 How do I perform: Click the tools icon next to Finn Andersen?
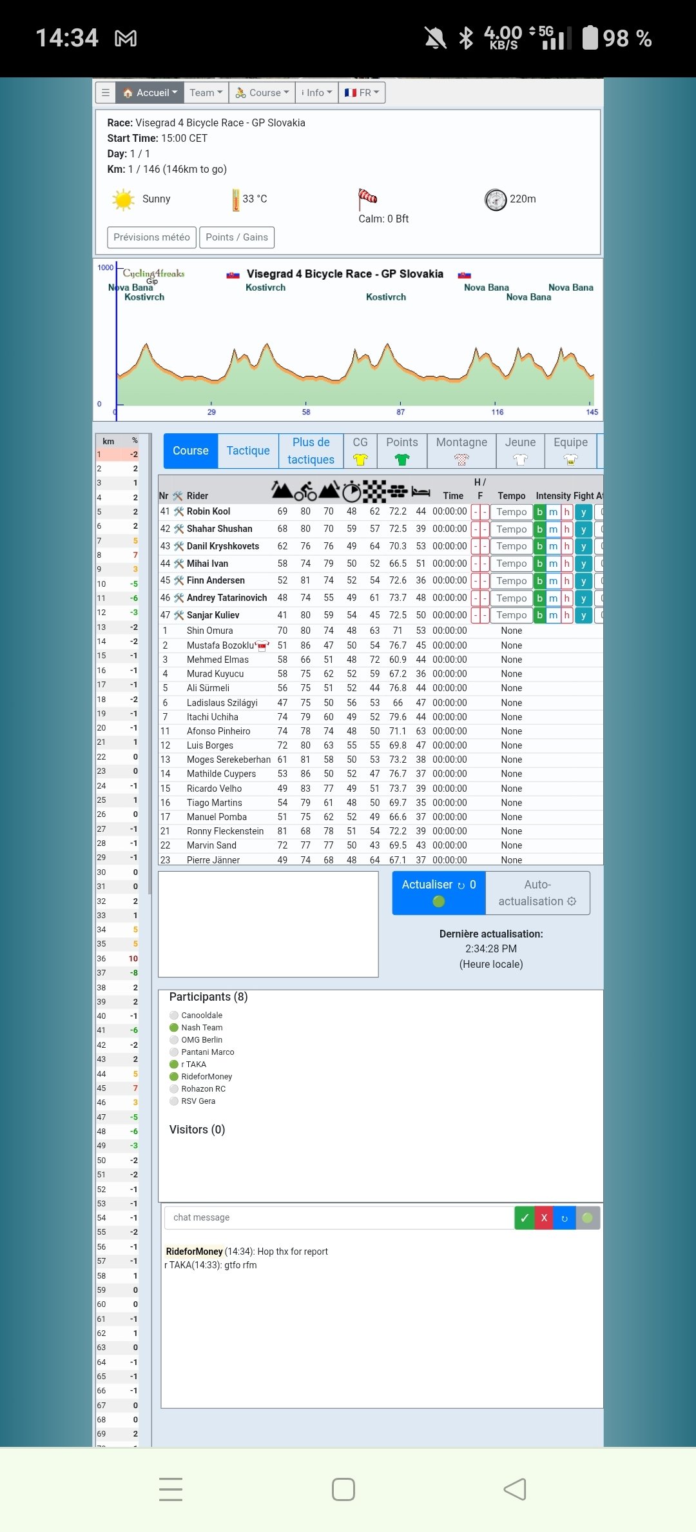pos(179,580)
